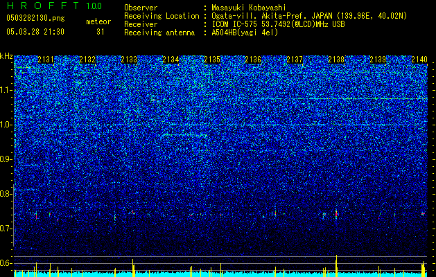Select the file name 0503282130.png
The width and height of the screenshot is (436, 277).
[35, 18]
